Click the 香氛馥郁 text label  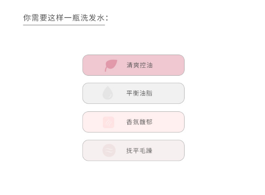[139, 122]
